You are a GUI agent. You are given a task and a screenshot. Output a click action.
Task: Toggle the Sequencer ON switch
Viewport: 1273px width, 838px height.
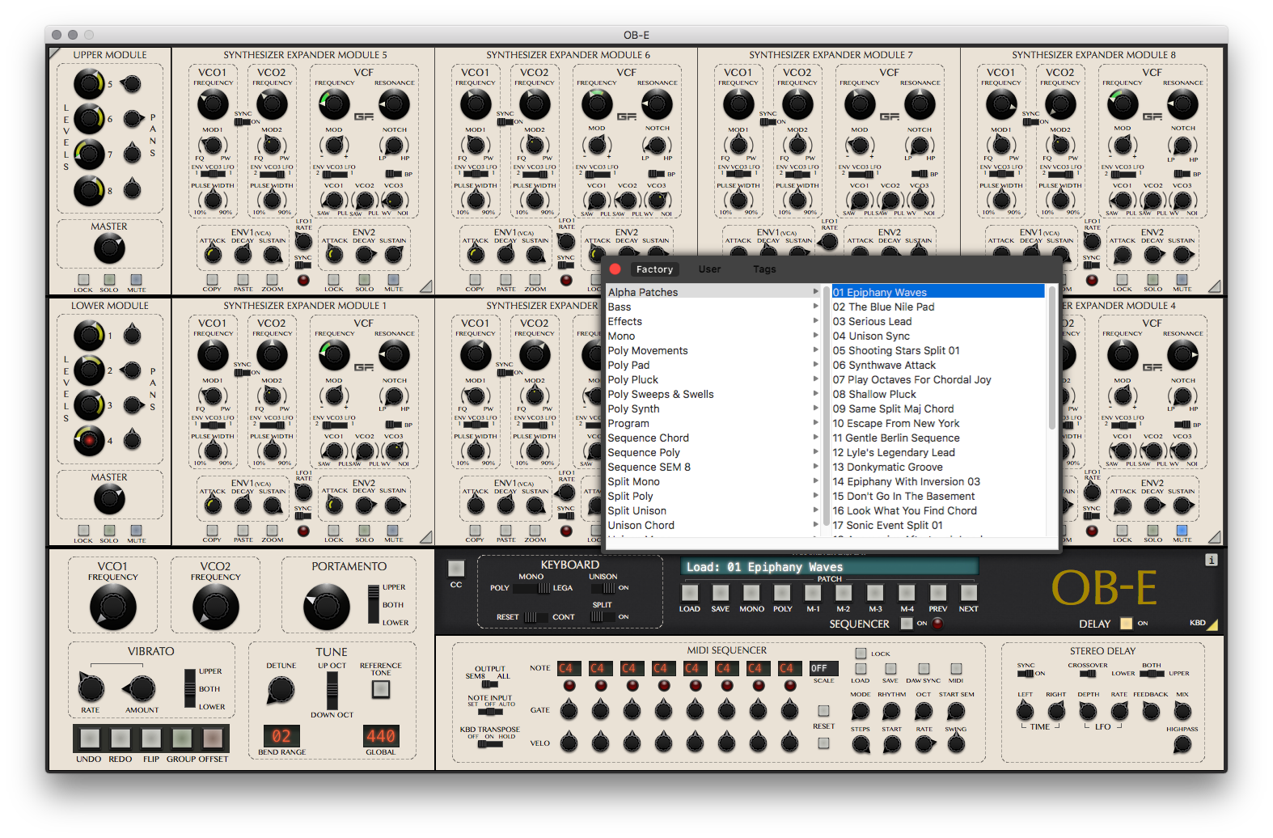pyautogui.click(x=907, y=624)
